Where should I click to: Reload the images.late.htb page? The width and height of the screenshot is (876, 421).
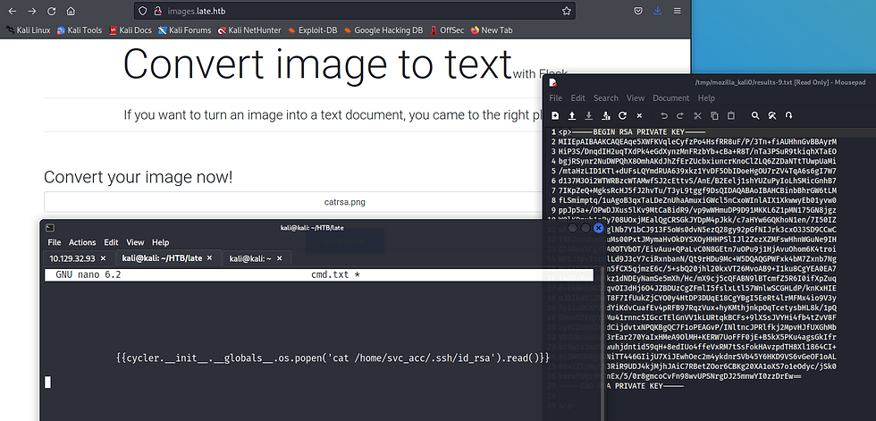coord(52,11)
